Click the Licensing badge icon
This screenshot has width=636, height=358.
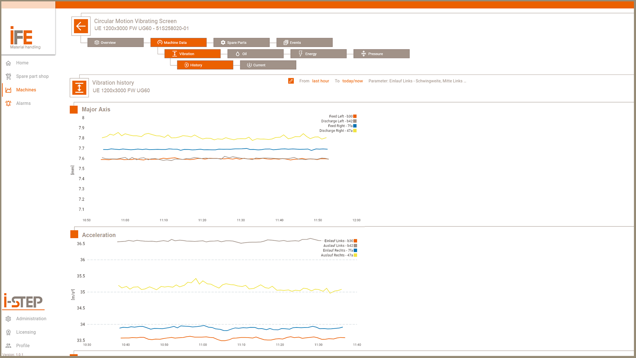coord(8,332)
